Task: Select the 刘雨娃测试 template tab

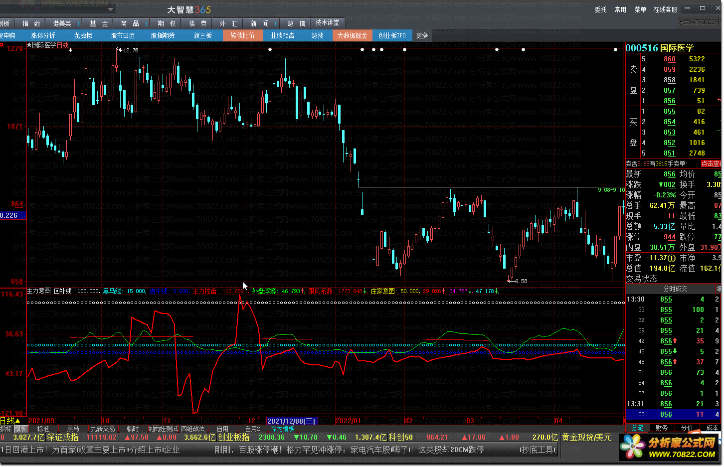Action: (163, 429)
